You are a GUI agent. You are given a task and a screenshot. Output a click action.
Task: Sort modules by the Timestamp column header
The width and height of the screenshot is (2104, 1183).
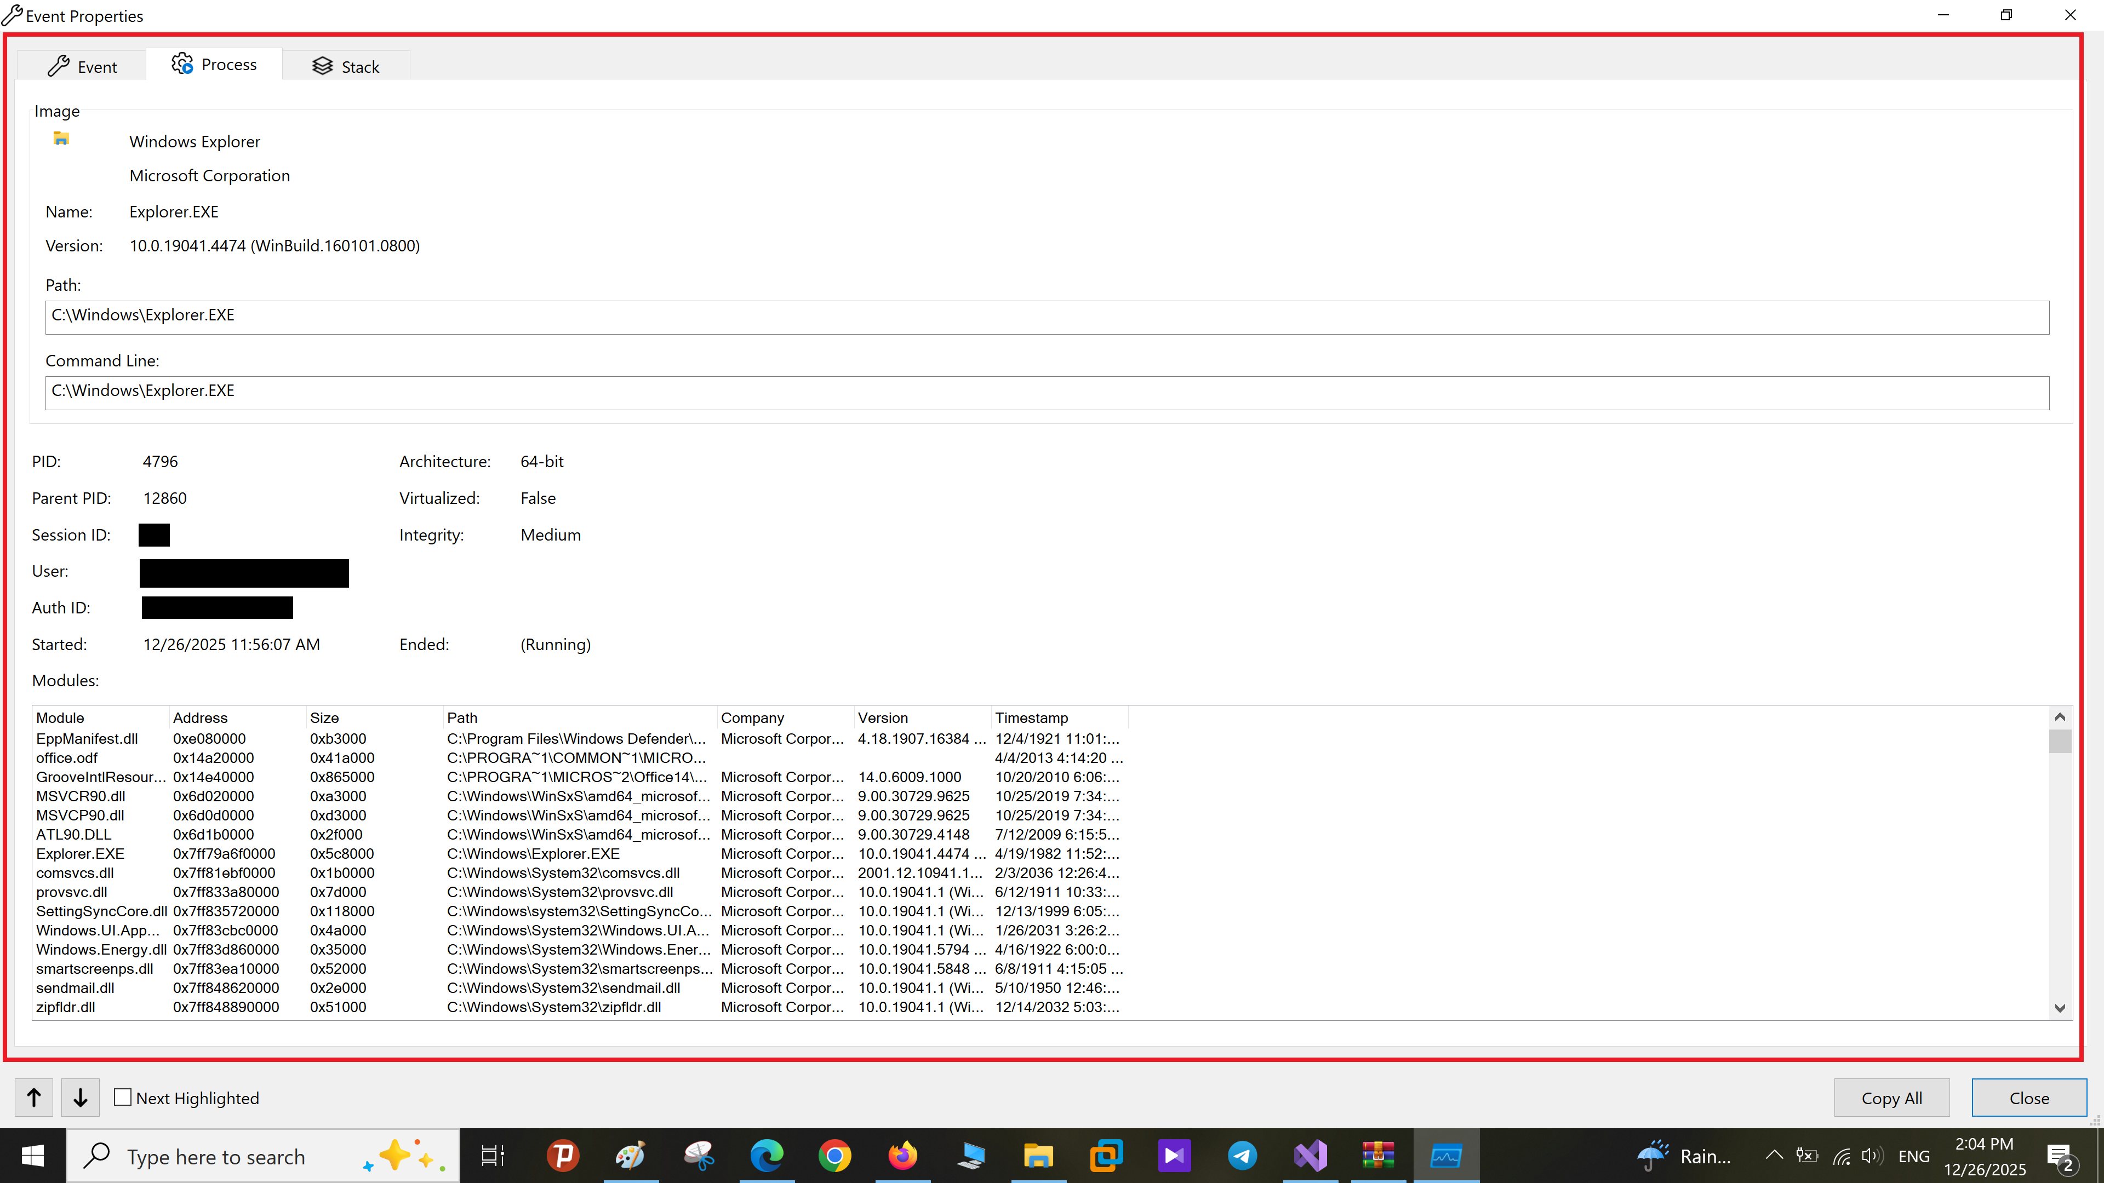pos(1031,717)
